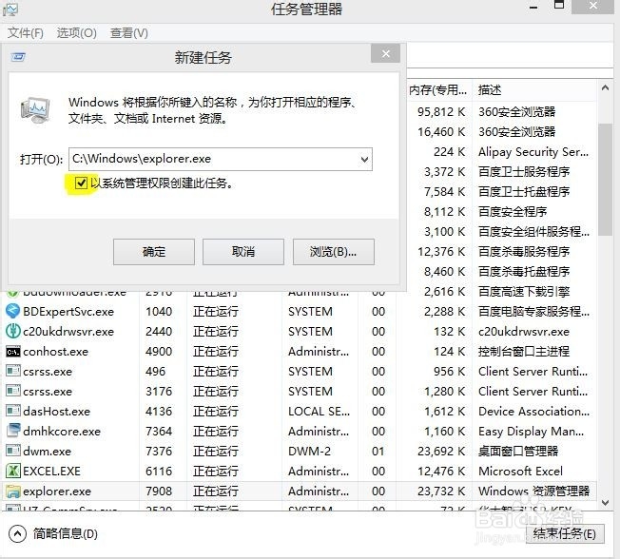The image size is (620, 559).
Task: Select the explorer.exe process name
Action: [x=57, y=491]
